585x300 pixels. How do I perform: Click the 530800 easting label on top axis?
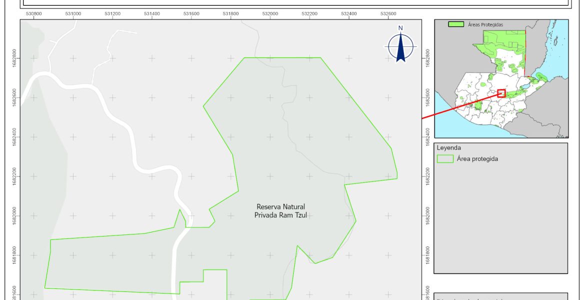coord(33,14)
